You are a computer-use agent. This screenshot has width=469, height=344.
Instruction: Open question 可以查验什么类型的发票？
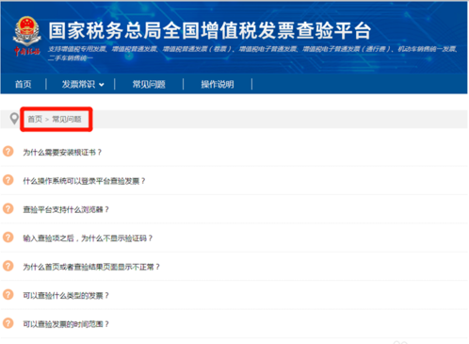(66, 295)
